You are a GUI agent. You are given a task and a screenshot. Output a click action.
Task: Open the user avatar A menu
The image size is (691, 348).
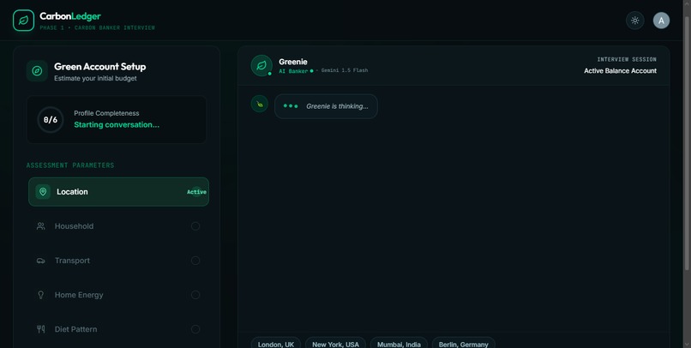click(x=661, y=21)
